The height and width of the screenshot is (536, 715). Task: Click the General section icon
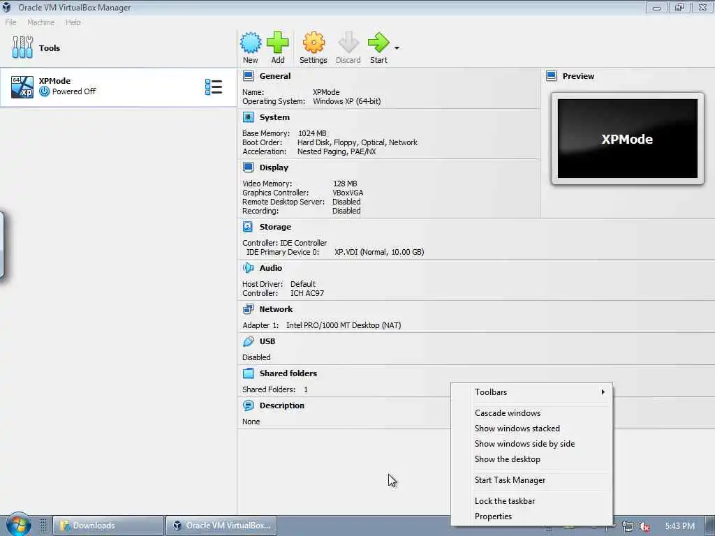click(248, 76)
